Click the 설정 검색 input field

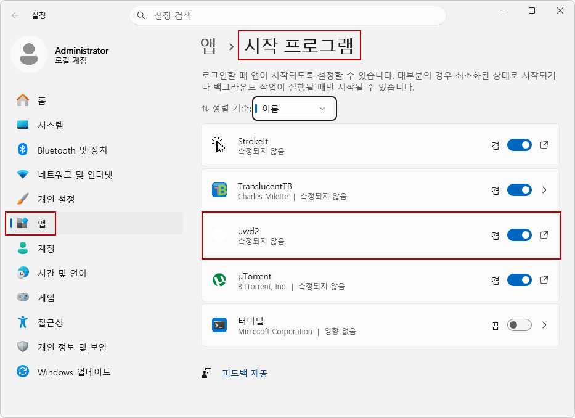click(287, 15)
